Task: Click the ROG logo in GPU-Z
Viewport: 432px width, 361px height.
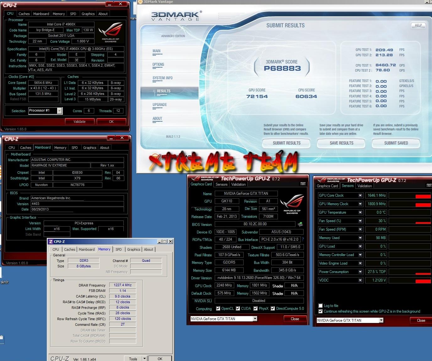Action: pyautogui.click(x=292, y=205)
